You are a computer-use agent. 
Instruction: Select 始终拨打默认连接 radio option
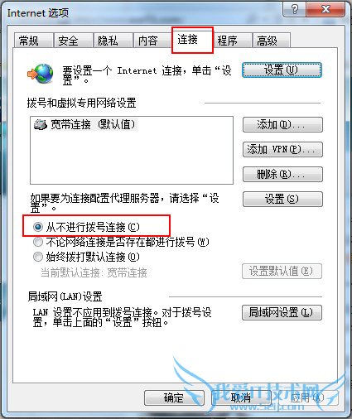(x=38, y=257)
